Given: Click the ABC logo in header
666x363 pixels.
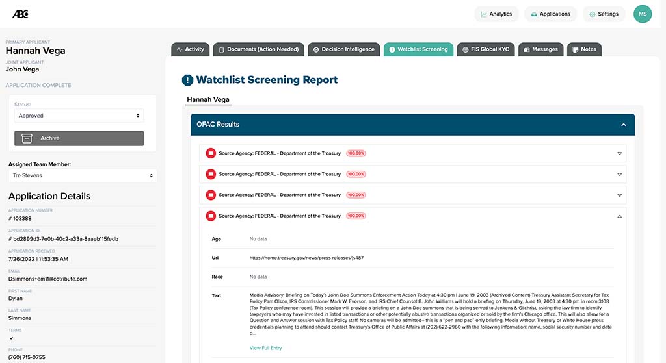Looking at the screenshot, I should click(20, 14).
